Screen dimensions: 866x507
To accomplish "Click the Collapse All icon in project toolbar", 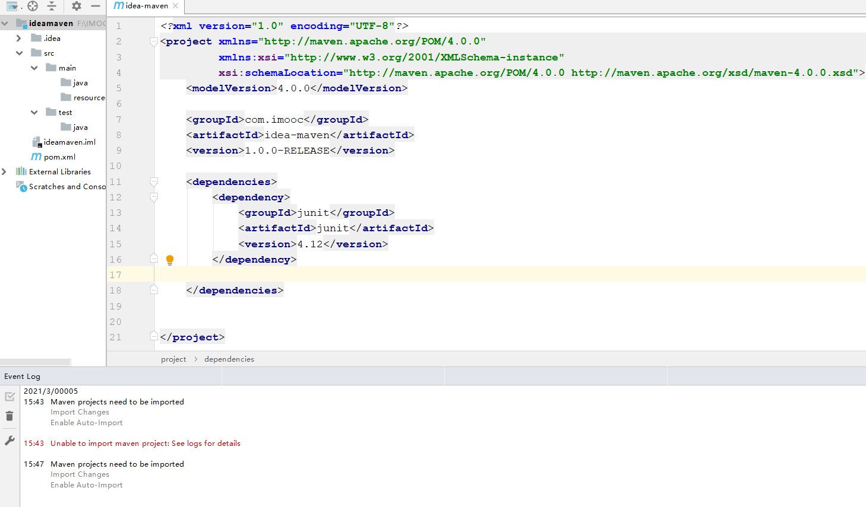I will 52,6.
